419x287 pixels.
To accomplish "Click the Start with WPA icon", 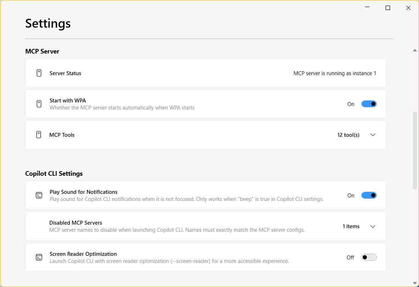I will point(39,104).
